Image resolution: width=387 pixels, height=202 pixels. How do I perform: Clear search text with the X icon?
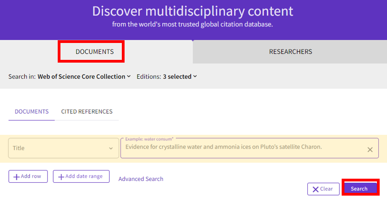(x=370, y=149)
